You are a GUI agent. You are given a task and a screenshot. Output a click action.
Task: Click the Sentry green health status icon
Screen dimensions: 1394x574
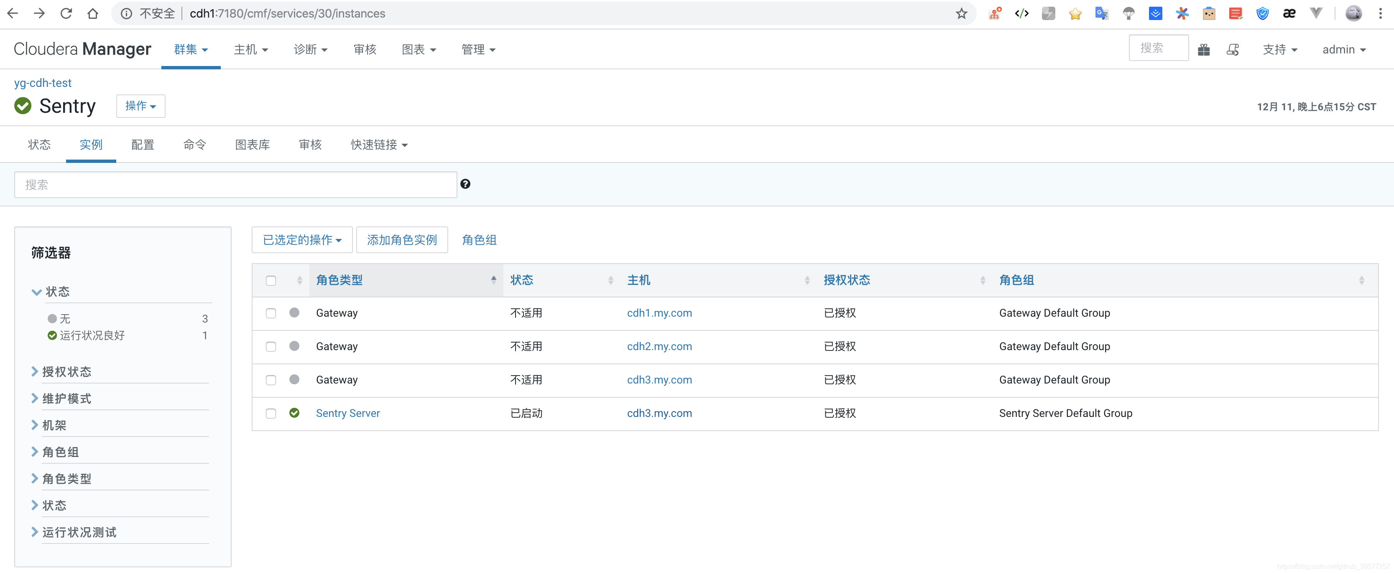(x=23, y=106)
